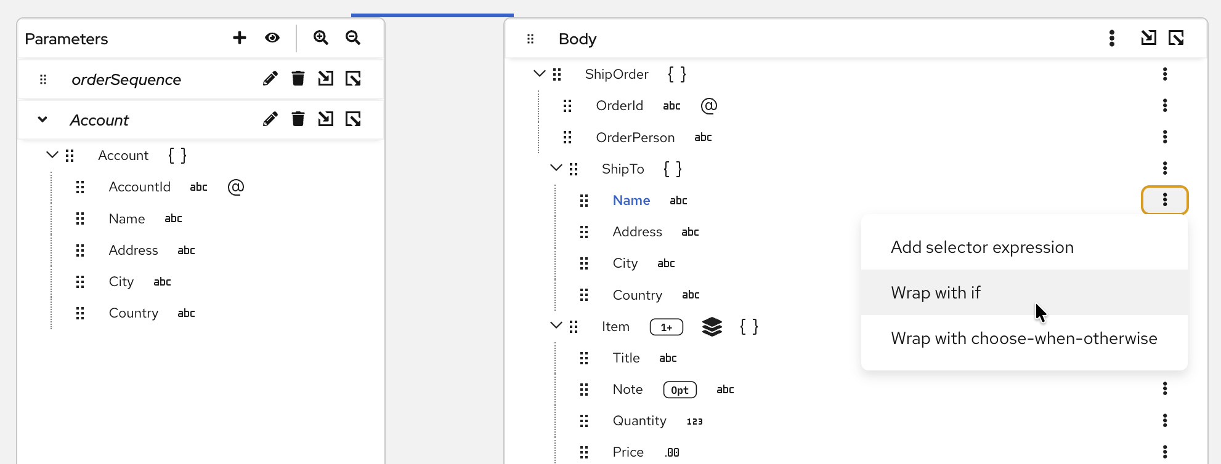
Task: Collapse the ShipOrder node in Body
Action: click(540, 74)
